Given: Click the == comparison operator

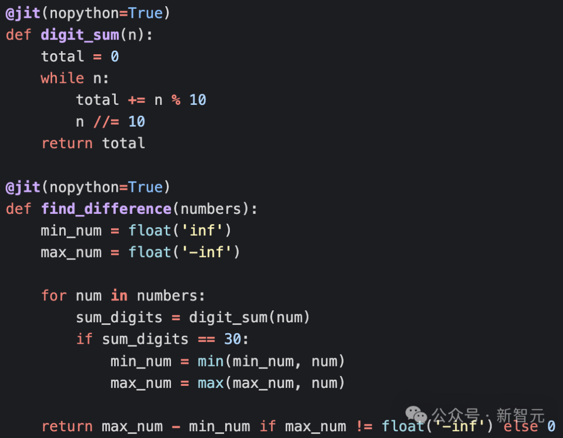Looking at the screenshot, I should coord(206,339).
